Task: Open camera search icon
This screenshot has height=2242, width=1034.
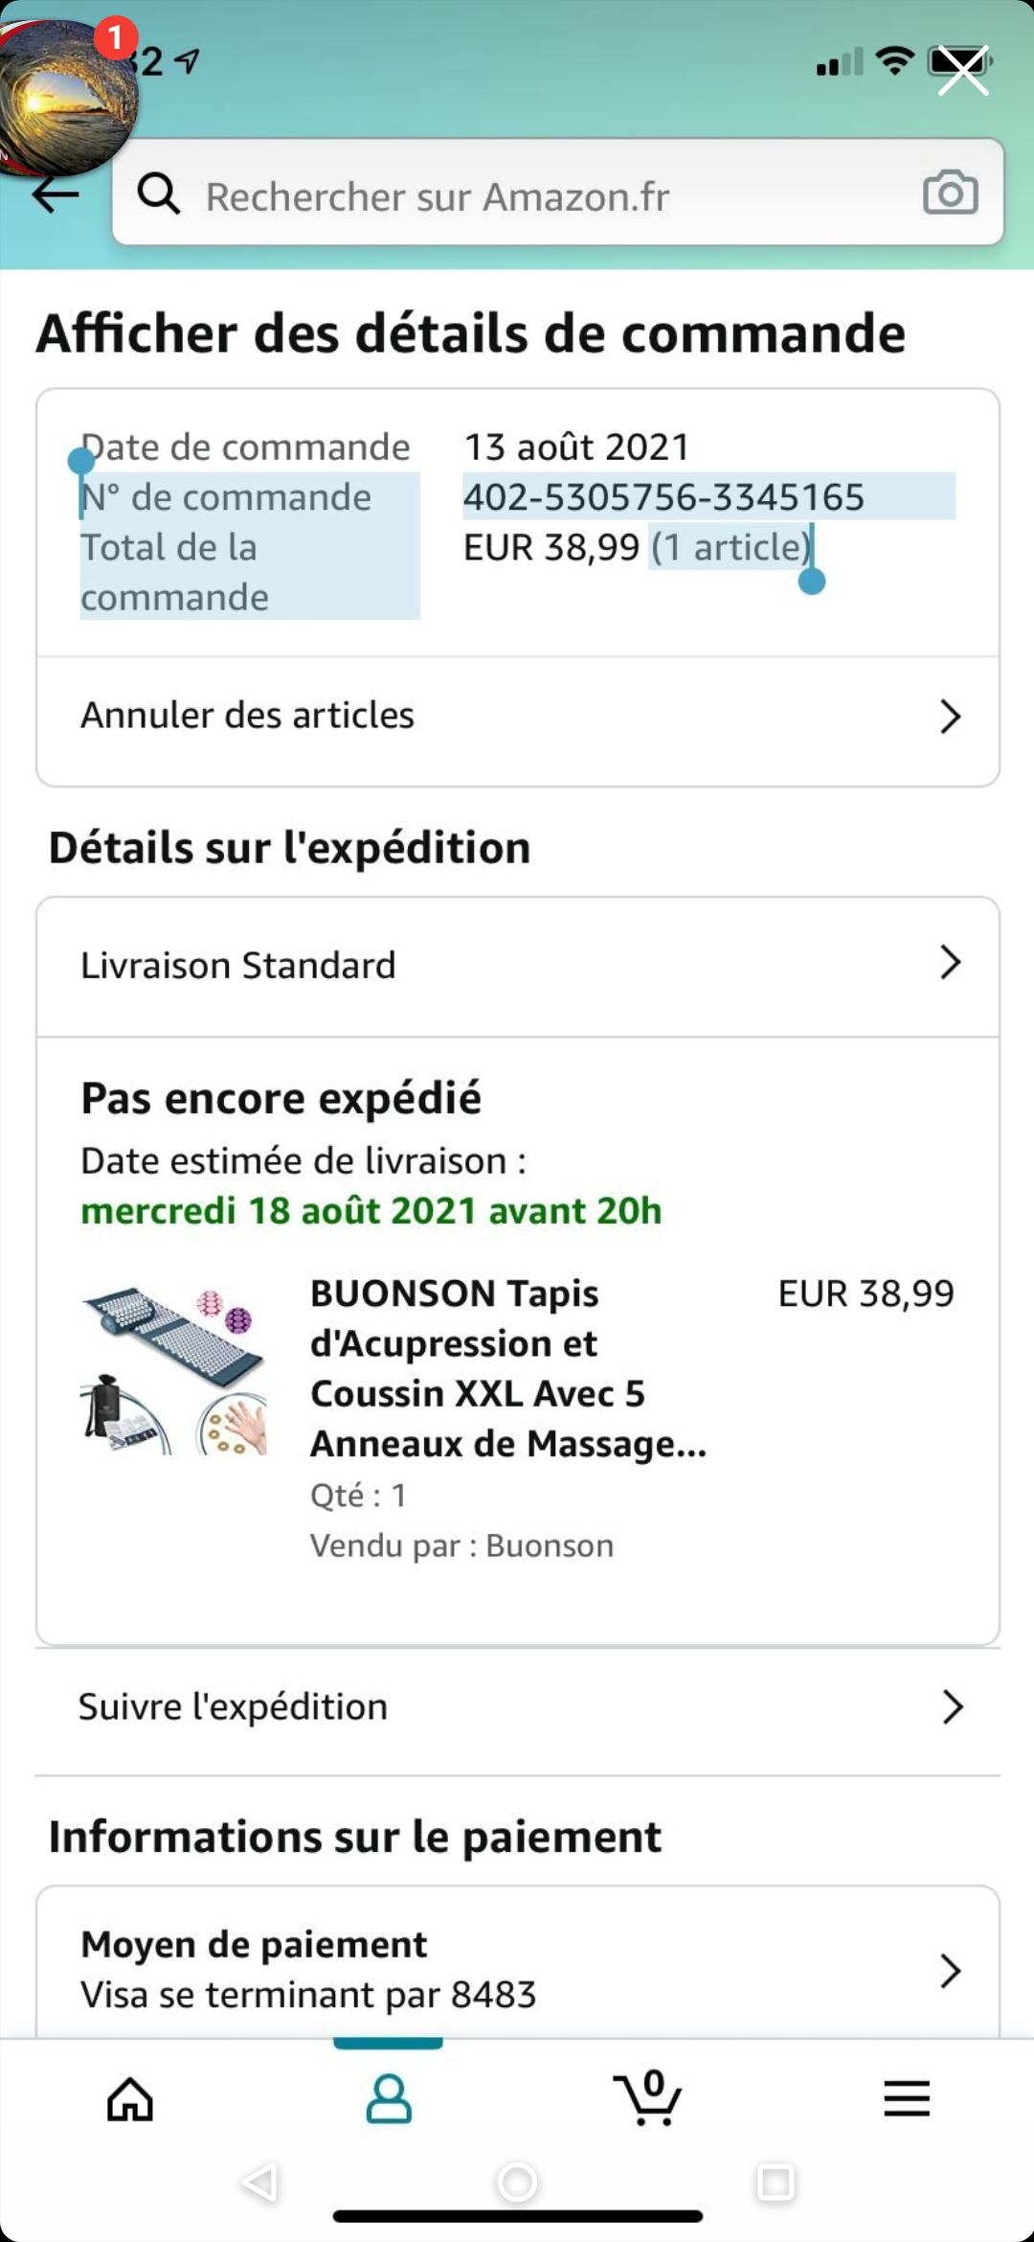Action: point(950,194)
